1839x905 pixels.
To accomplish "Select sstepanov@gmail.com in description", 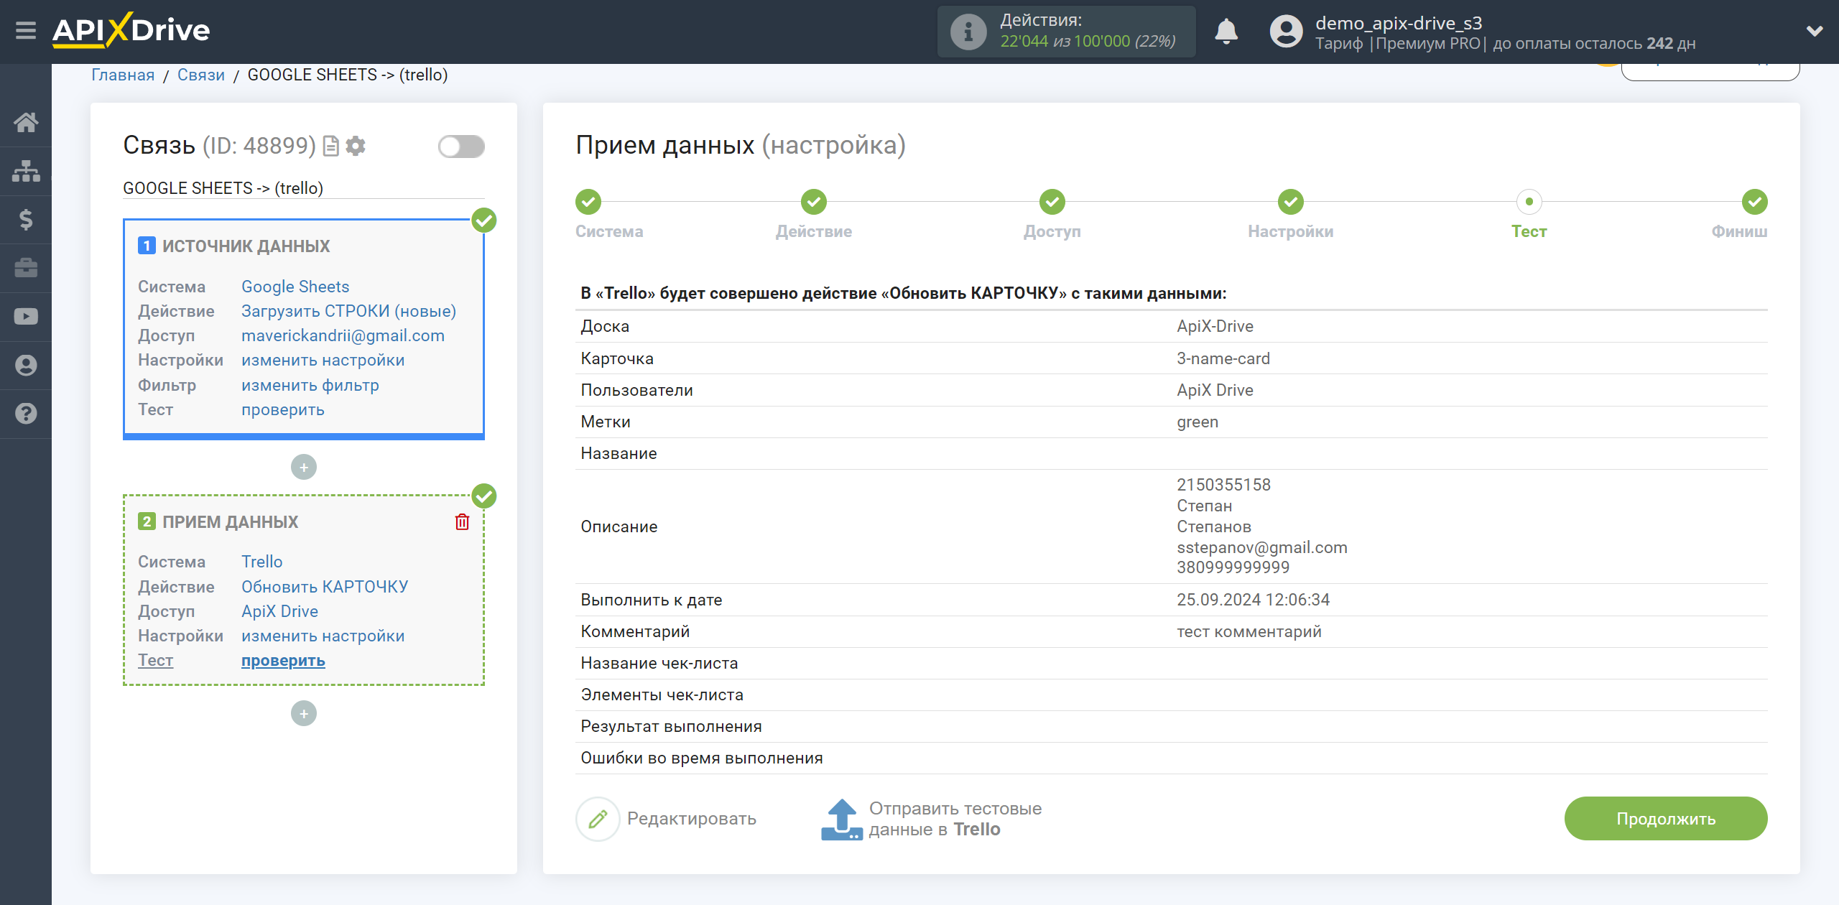I will pyautogui.click(x=1262, y=547).
